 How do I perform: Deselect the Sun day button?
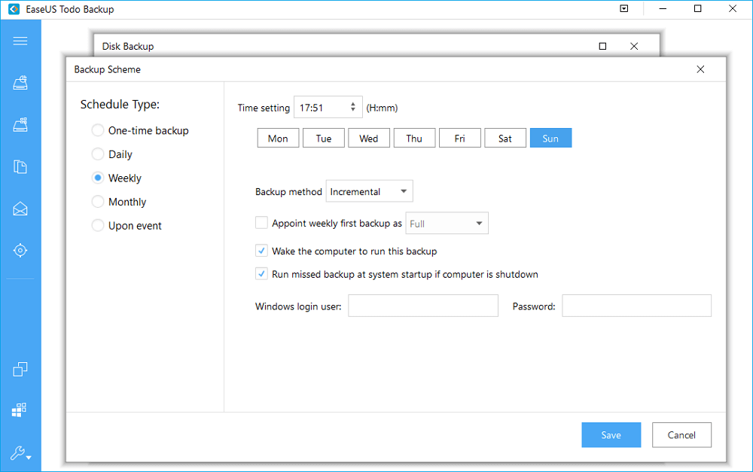coord(551,139)
